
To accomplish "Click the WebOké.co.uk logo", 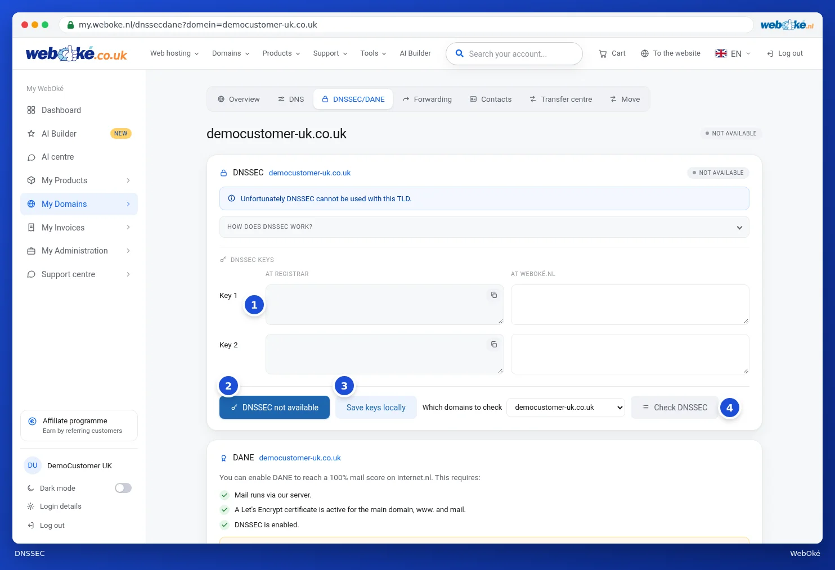I will [77, 53].
